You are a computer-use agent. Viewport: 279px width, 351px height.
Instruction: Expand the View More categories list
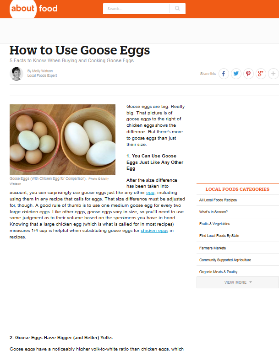(x=238, y=282)
